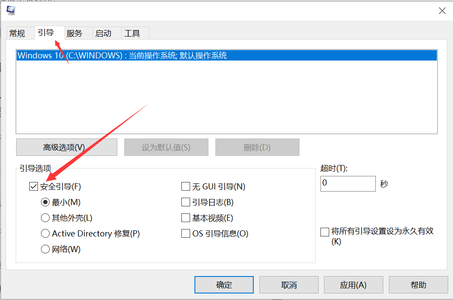Confirm with the 确定 button
This screenshot has width=453, height=300.
[224, 285]
